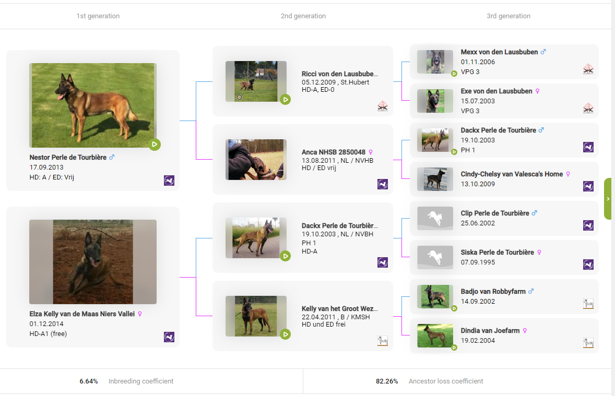Click the club logo icon in Ricci's card
The width and height of the screenshot is (615, 396).
click(x=383, y=106)
